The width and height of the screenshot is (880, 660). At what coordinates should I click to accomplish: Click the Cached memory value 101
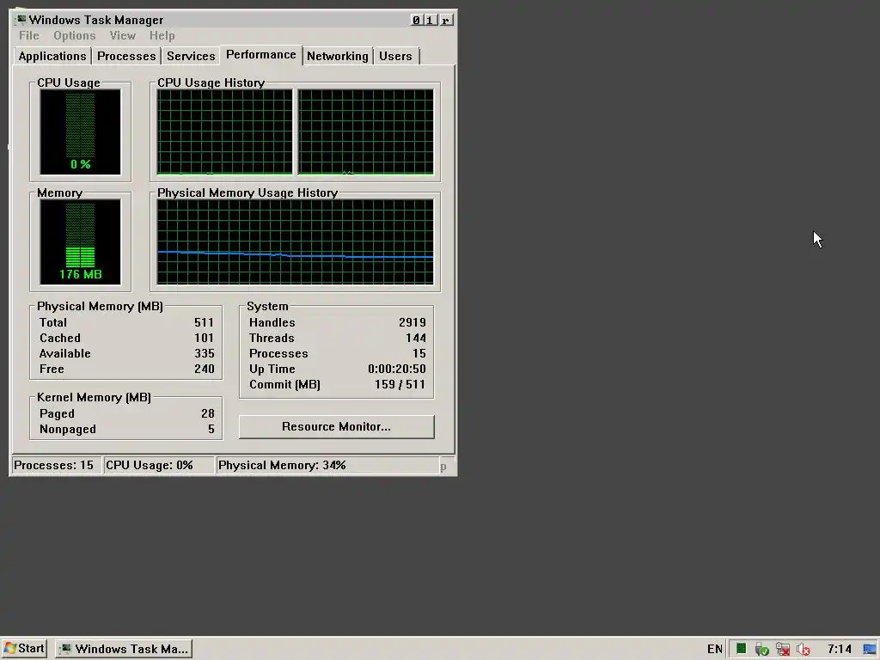coord(204,338)
